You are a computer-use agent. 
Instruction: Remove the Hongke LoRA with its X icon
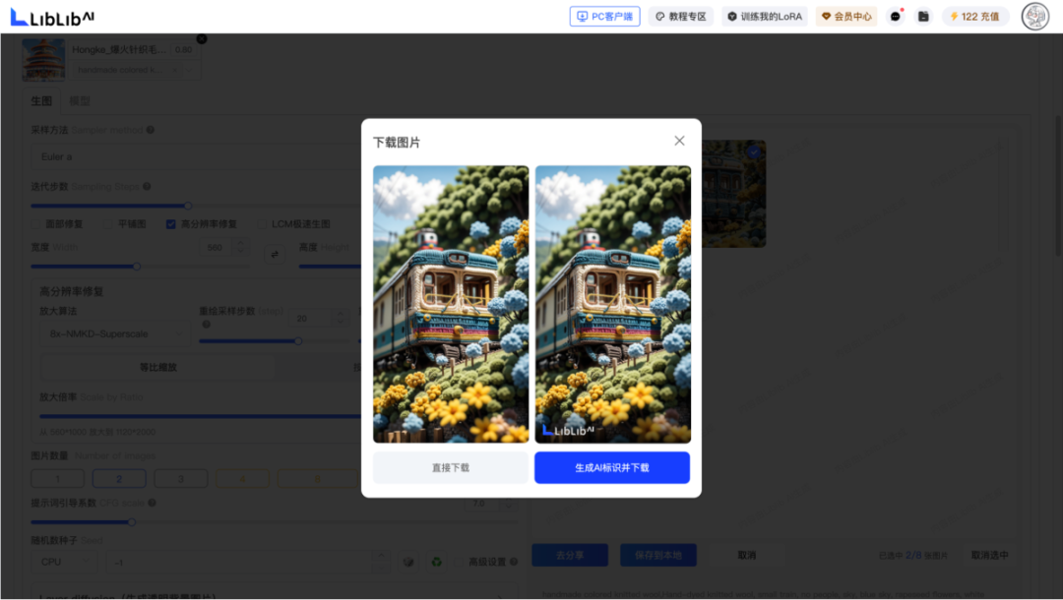pyautogui.click(x=202, y=39)
